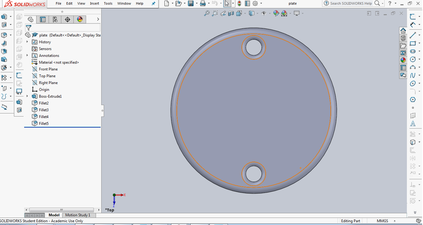Click the Select arrow tool
This screenshot has width=423, height=225.
pyautogui.click(x=227, y=3)
